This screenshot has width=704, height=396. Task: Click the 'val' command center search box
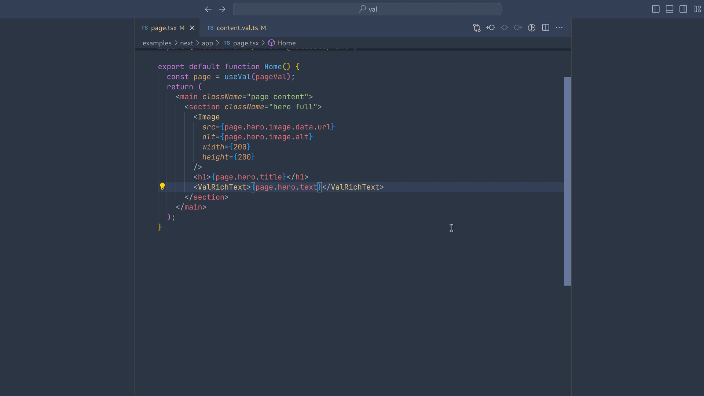[x=367, y=9]
